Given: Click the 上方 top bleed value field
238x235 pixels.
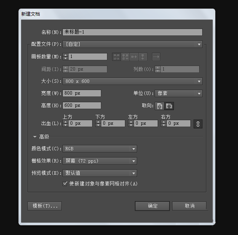Looking at the screenshot, I should click(80, 123).
